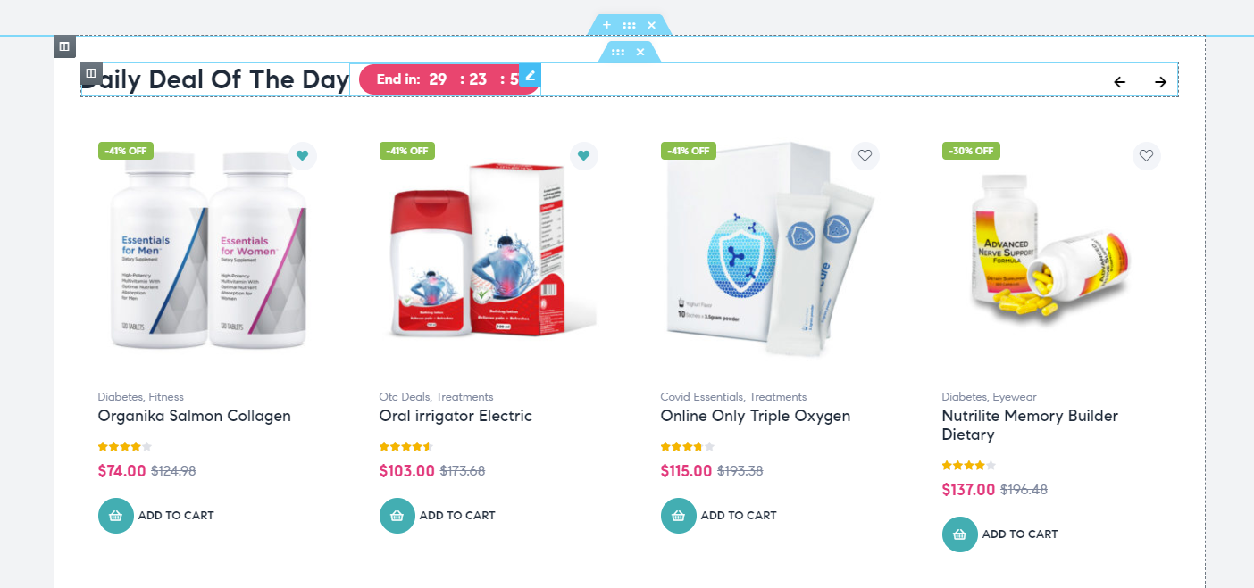Select the Daily Deal Of The Day heading
1254x588 pixels.
click(x=215, y=79)
